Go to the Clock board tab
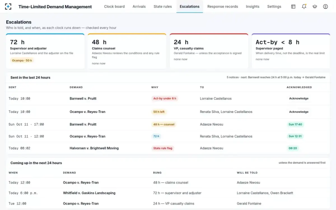The width and height of the screenshot is (336, 210). click(x=114, y=6)
